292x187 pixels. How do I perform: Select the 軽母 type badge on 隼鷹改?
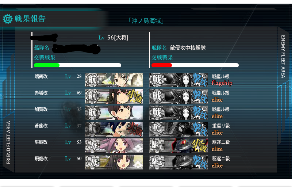coord(92,146)
